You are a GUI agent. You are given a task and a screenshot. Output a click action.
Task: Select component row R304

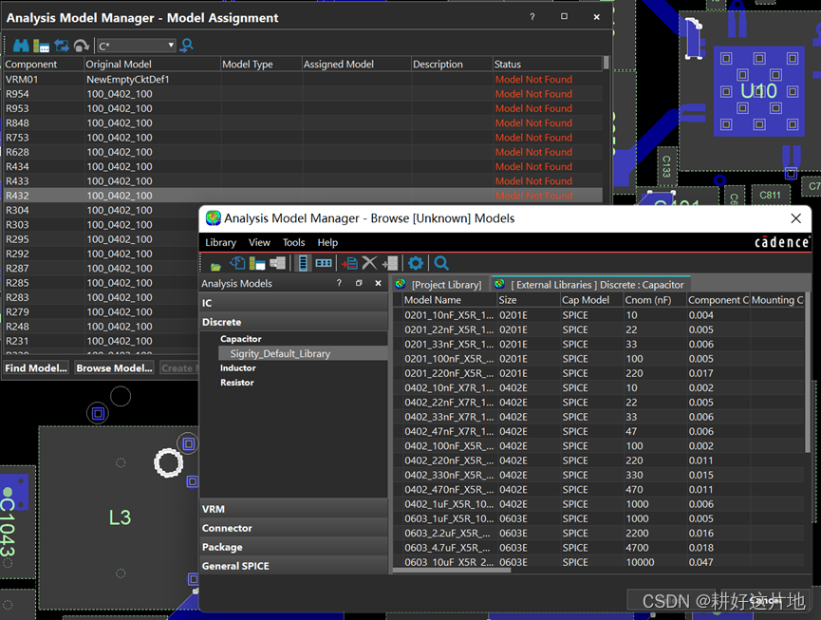(x=101, y=211)
